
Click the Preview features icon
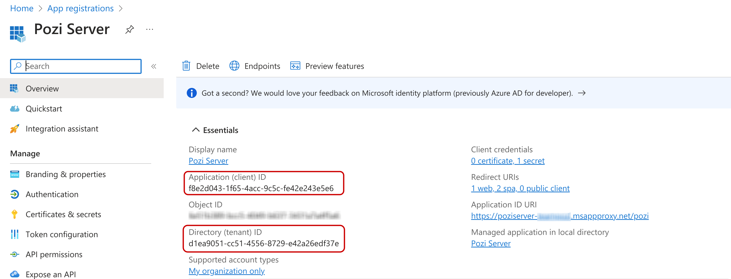pyautogui.click(x=295, y=66)
